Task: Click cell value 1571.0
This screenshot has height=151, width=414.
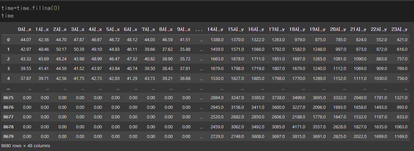Action: tap(238, 49)
